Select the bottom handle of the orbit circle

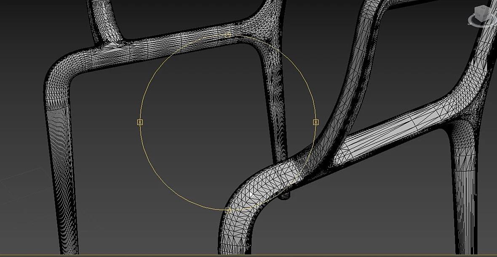(x=227, y=210)
